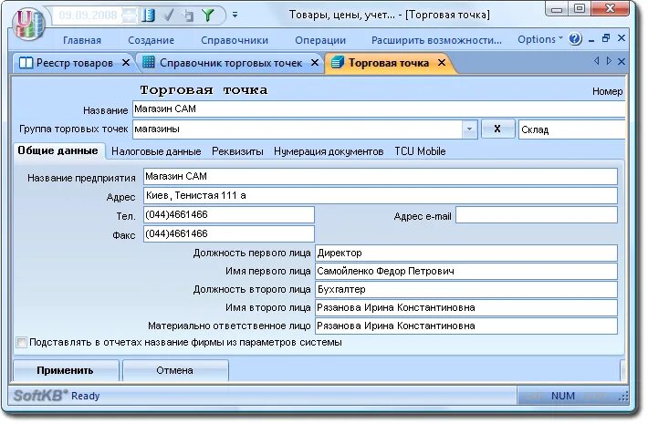
Task: Click the Номер label at top right
Action: click(607, 91)
